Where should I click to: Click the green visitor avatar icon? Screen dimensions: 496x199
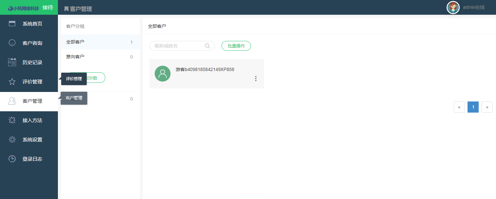(x=163, y=74)
